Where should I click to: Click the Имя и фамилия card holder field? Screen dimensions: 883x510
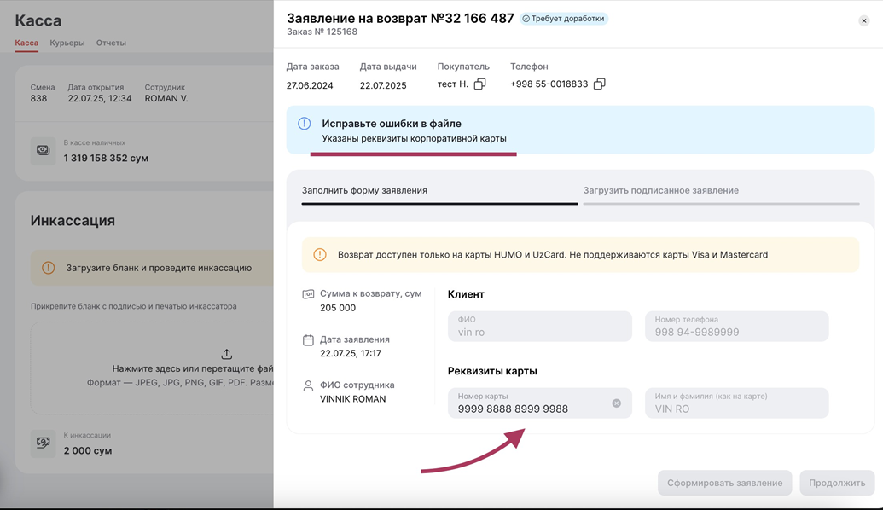click(x=736, y=403)
